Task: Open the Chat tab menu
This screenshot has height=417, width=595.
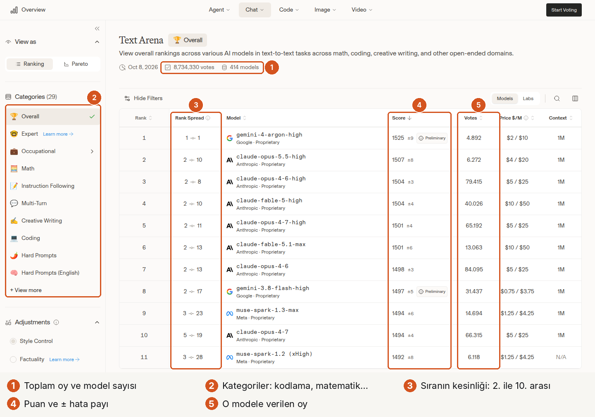Action: [x=255, y=10]
